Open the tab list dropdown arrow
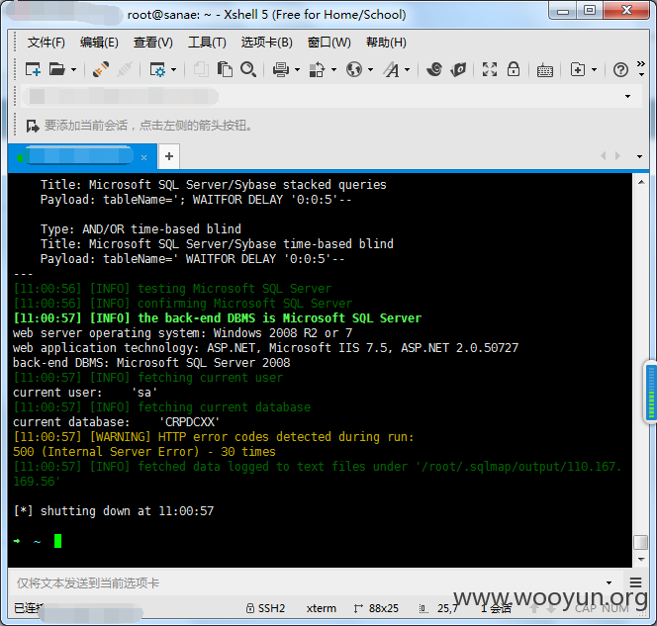This screenshot has height=626, width=657. coord(639,156)
